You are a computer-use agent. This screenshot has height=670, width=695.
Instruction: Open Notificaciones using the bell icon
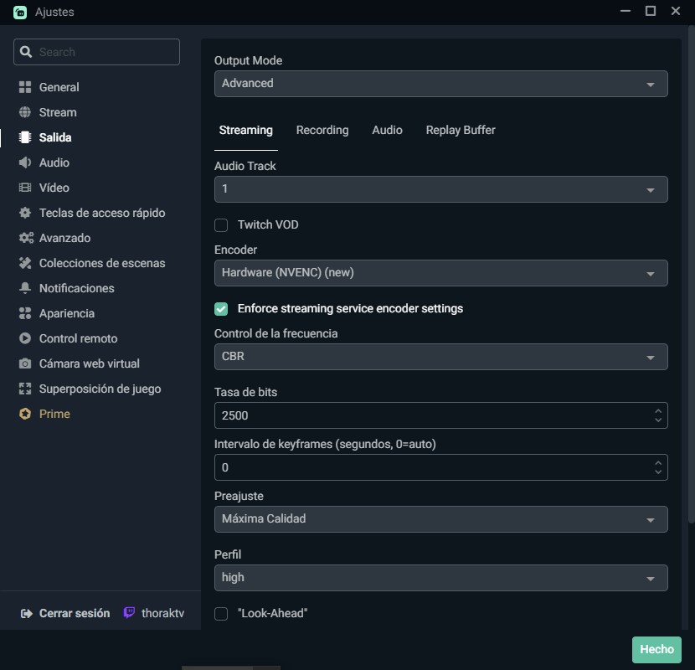(x=25, y=288)
